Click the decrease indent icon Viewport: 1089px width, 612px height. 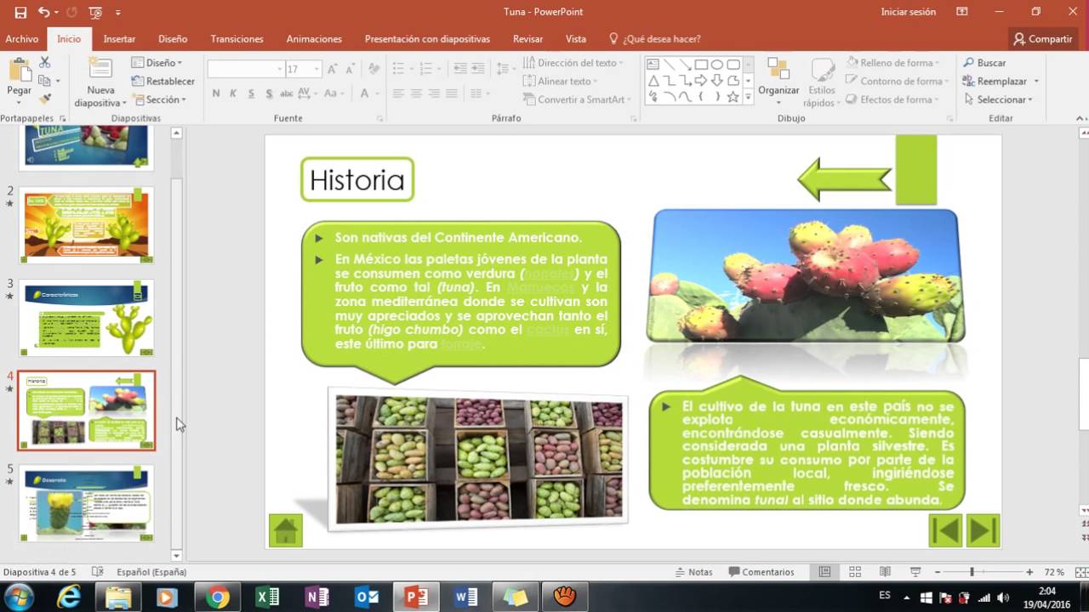(x=459, y=69)
